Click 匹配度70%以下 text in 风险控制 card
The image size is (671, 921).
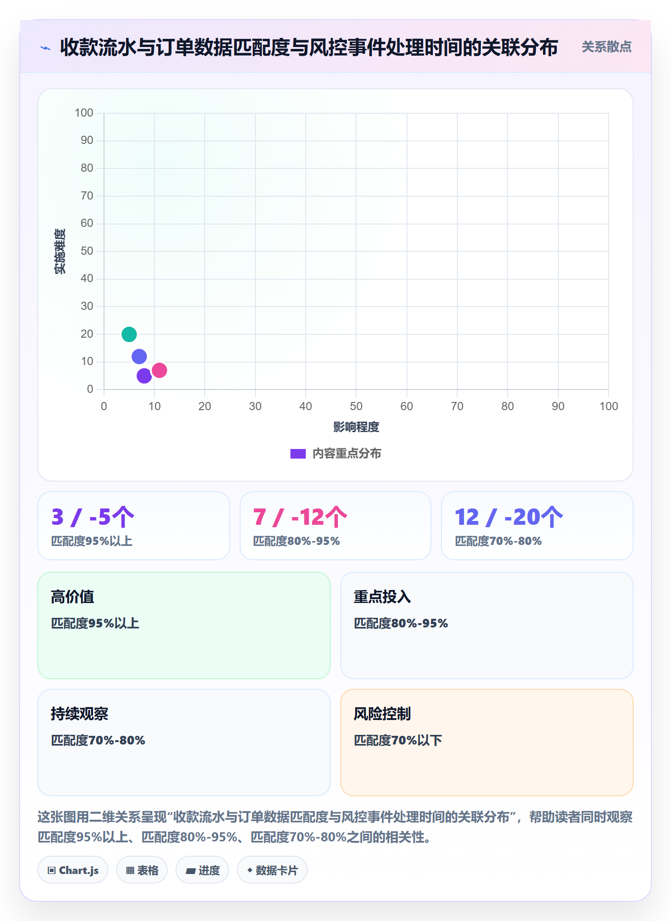pos(398,740)
